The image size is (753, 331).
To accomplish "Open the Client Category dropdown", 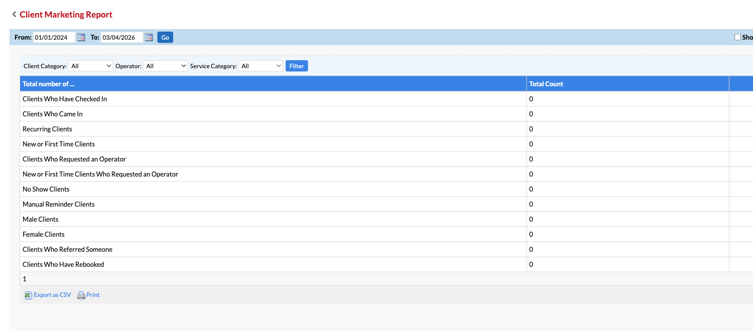I will [x=90, y=66].
